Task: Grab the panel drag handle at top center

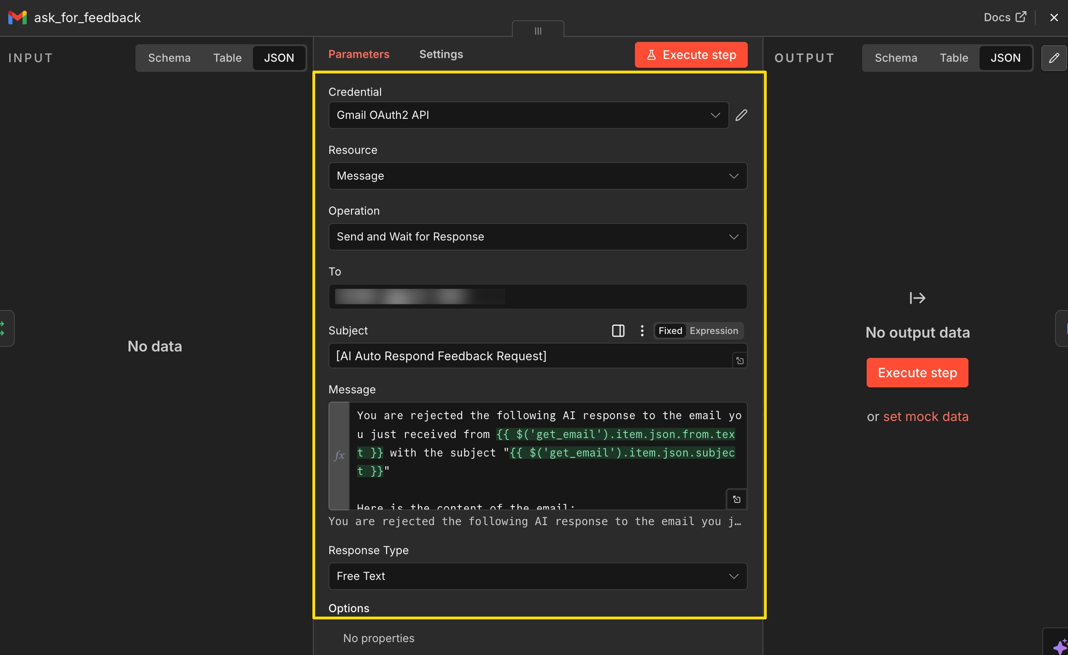Action: [538, 30]
